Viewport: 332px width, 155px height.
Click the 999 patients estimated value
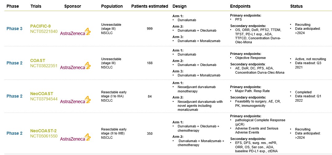coord(150,29)
